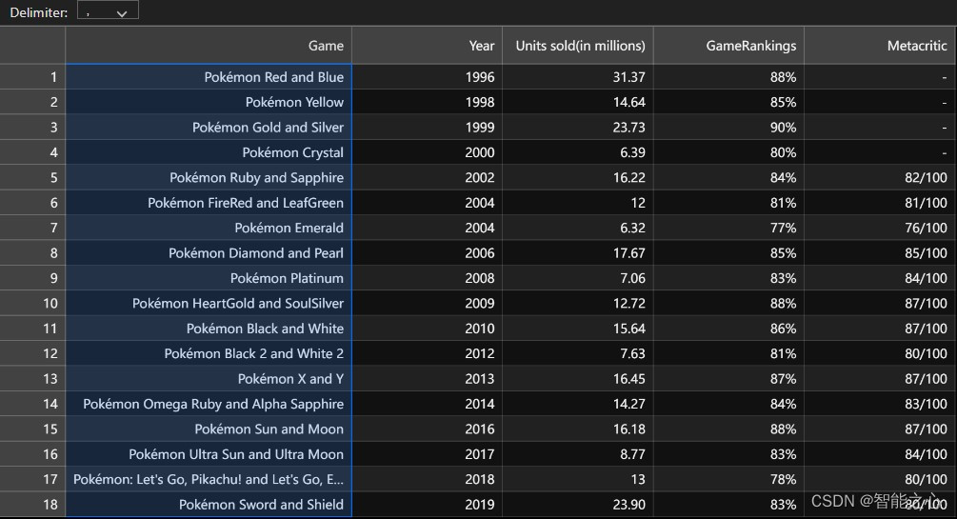This screenshot has height=519, width=957.
Task: Click row number 5 header
Action: point(32,177)
